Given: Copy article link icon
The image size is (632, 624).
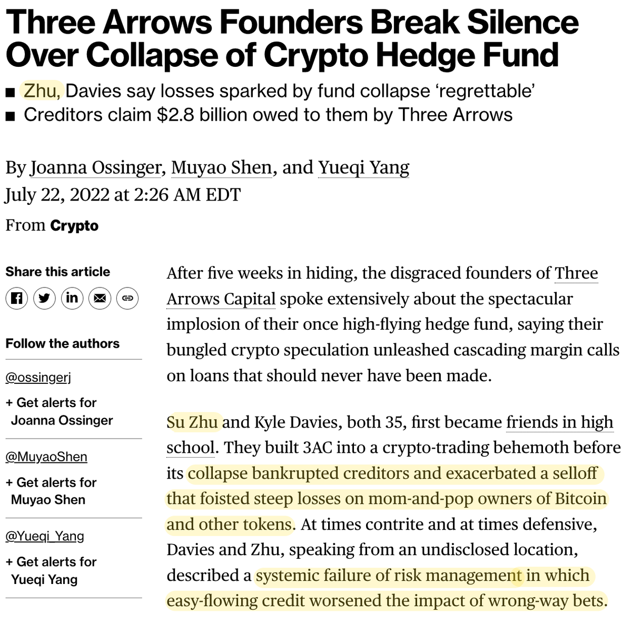Looking at the screenshot, I should [x=127, y=299].
